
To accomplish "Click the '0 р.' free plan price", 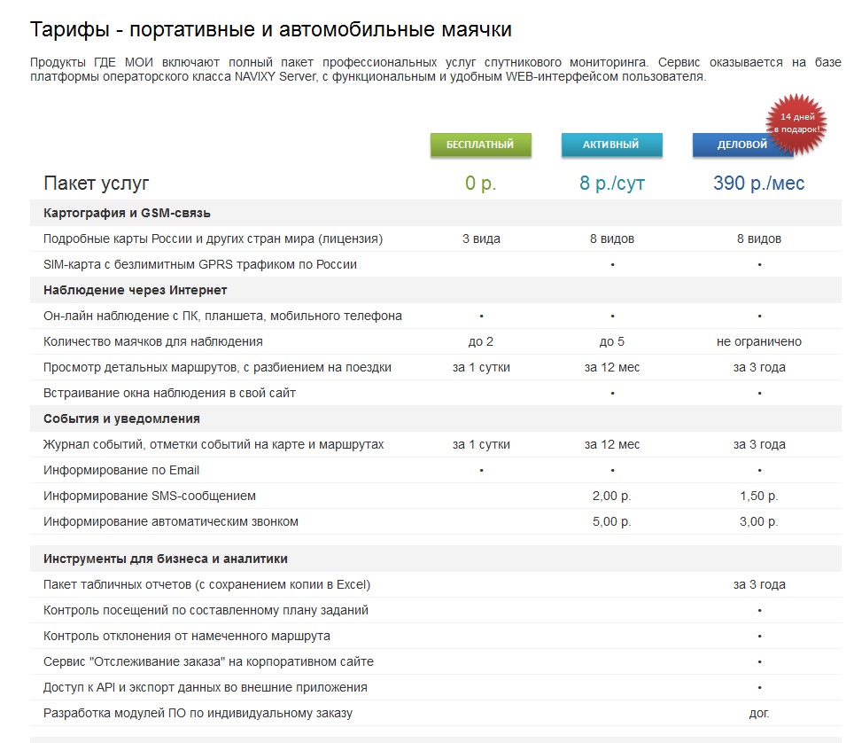I will (480, 184).
